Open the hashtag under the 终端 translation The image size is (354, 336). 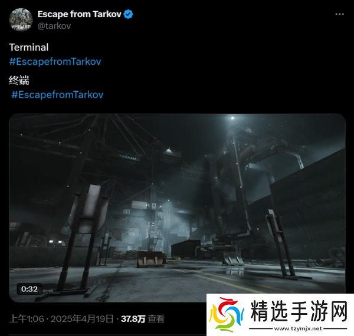pyautogui.click(x=57, y=95)
